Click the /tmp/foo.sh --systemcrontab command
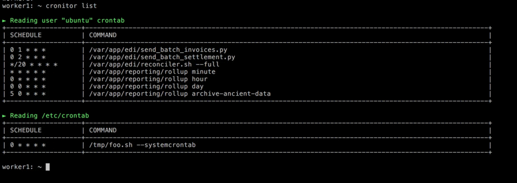 tap(142, 145)
